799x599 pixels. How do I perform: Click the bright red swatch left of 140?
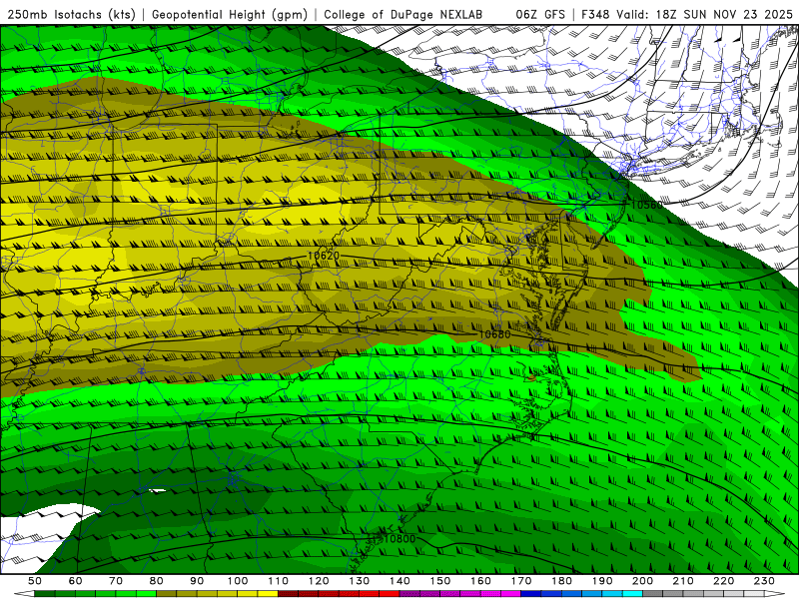point(390,594)
